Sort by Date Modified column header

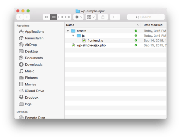point(153,25)
